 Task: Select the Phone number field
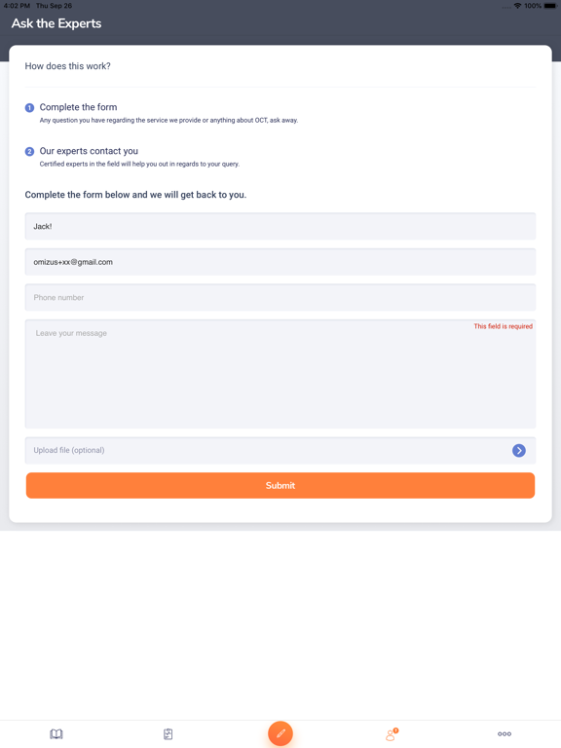point(280,297)
